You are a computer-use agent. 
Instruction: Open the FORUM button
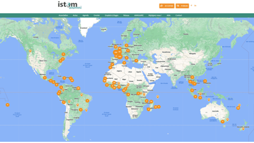coord(182,6)
